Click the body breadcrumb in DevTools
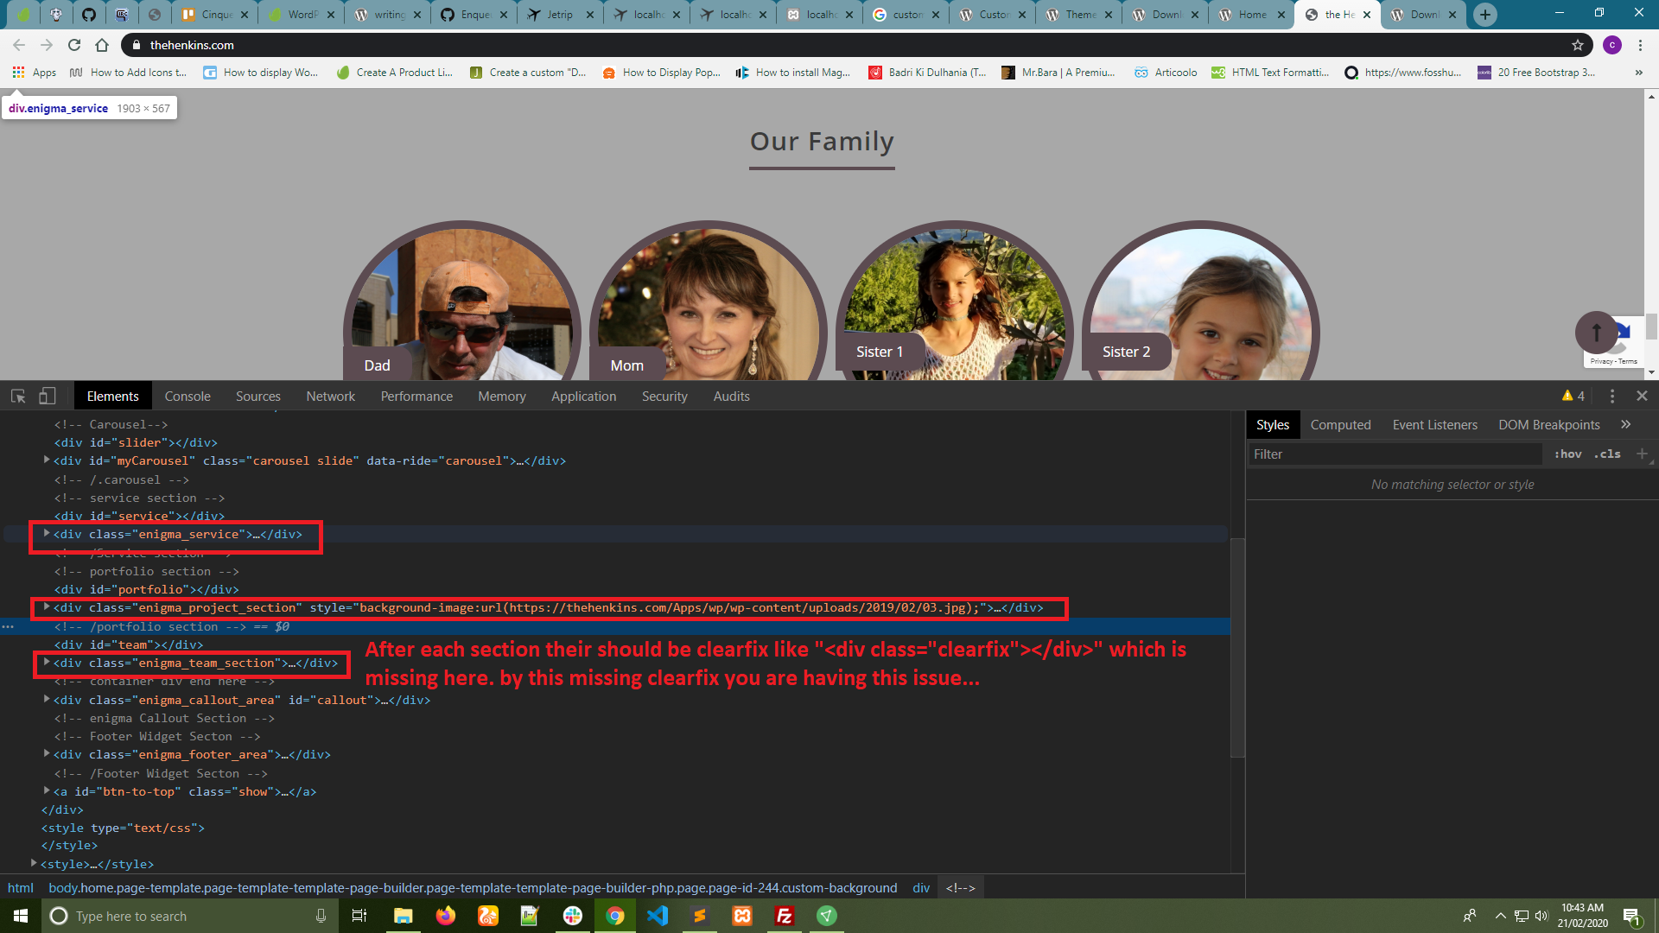The height and width of the screenshot is (933, 1659). (x=473, y=888)
